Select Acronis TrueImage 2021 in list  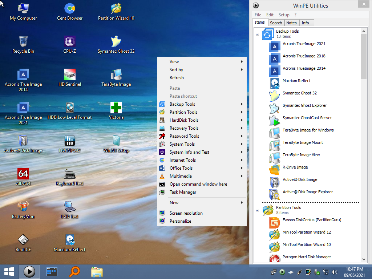tap(297, 46)
